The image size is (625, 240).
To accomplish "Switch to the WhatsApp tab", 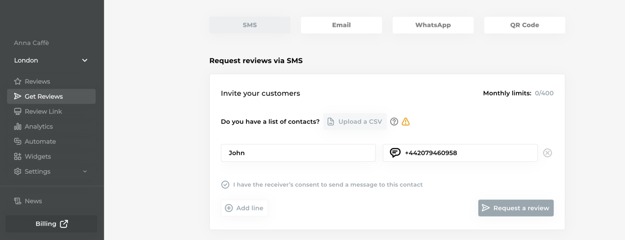I will (x=433, y=25).
